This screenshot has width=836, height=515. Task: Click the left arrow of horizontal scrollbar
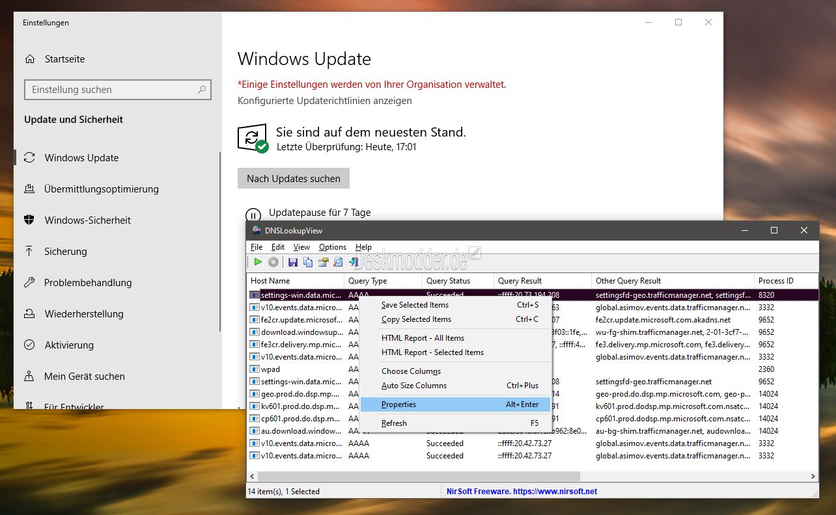[251, 477]
